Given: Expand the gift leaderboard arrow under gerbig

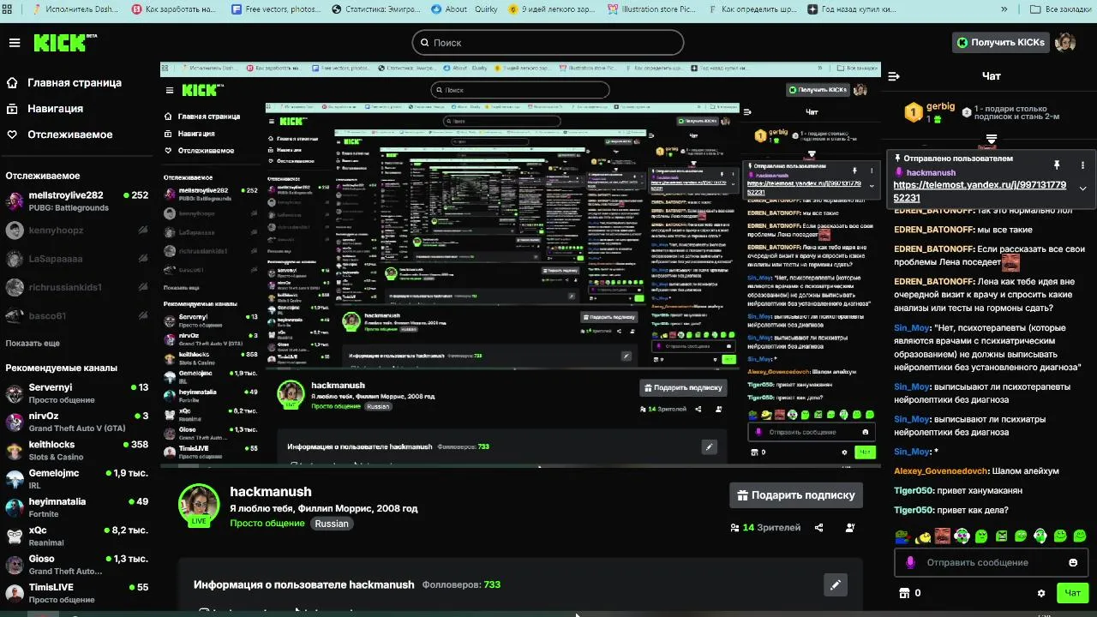Looking at the screenshot, I should coord(991,139).
